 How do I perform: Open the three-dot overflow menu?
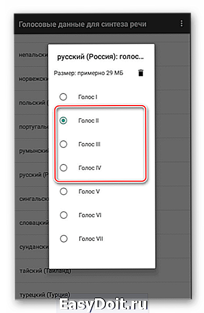[x=181, y=23]
